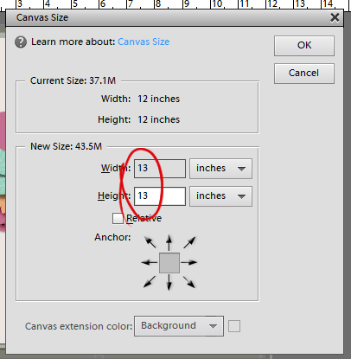Select the bottom anchor arrow
The width and height of the screenshot is (351, 359).
pos(169,282)
